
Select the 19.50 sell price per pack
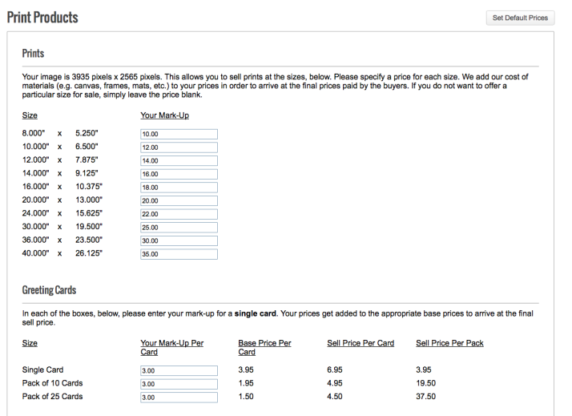[x=425, y=383]
